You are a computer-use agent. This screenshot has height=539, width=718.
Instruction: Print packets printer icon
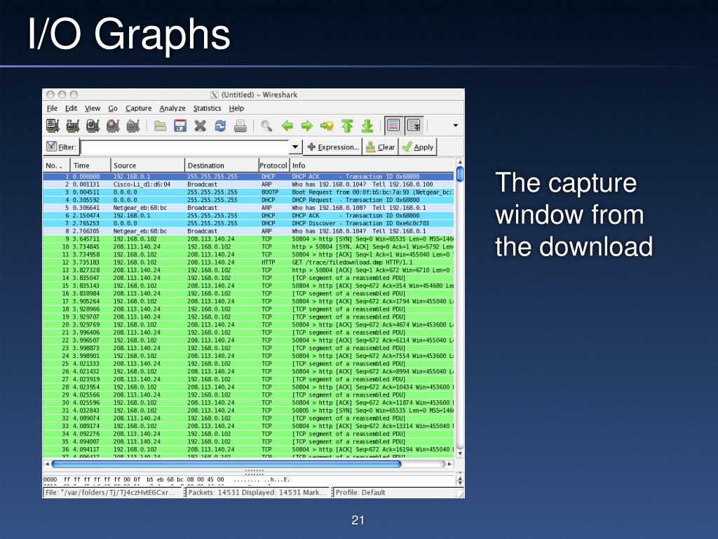(x=241, y=126)
